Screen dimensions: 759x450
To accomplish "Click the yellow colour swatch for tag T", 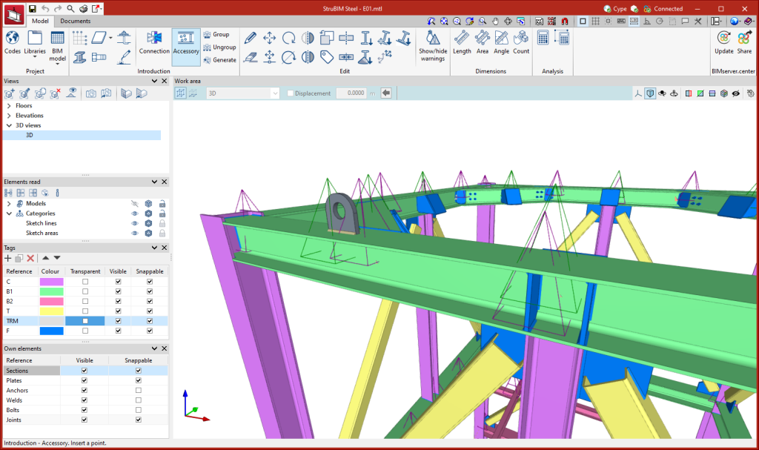I will pyautogui.click(x=52, y=311).
